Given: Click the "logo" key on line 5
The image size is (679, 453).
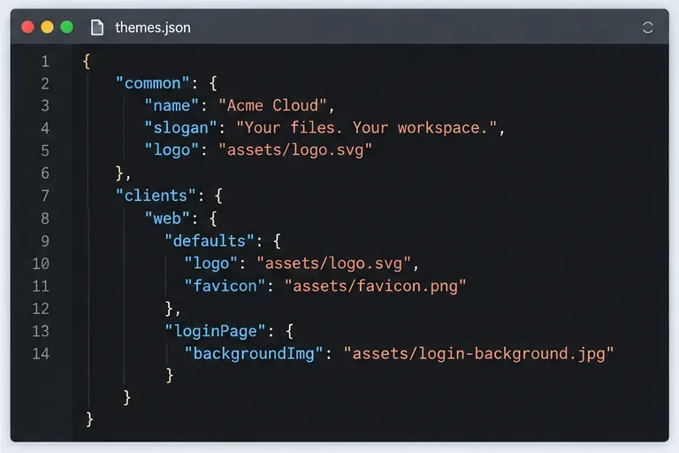Looking at the screenshot, I should point(172,150).
